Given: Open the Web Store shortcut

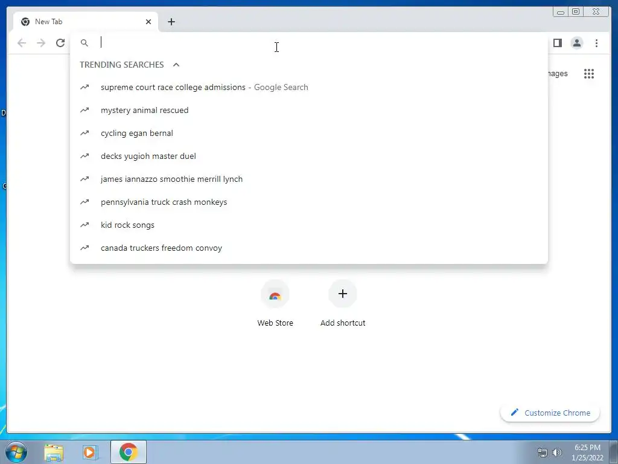Looking at the screenshot, I should point(275,303).
